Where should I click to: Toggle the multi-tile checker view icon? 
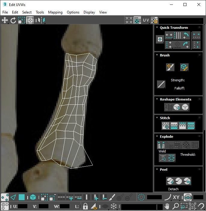point(129,20)
